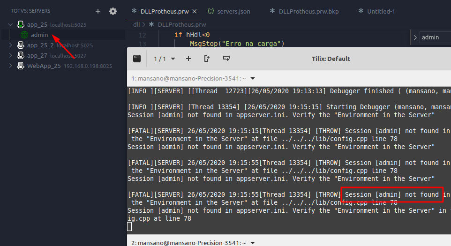Click editor line number 12
This screenshot has height=246, width=451.
(143, 35)
